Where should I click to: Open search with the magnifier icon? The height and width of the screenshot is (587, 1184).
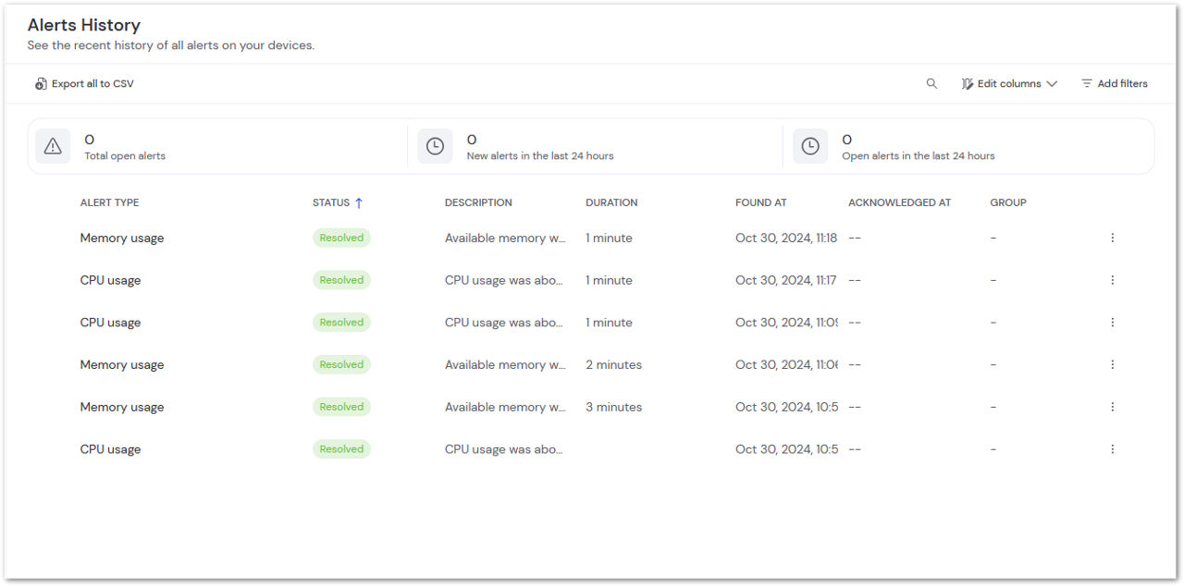931,83
